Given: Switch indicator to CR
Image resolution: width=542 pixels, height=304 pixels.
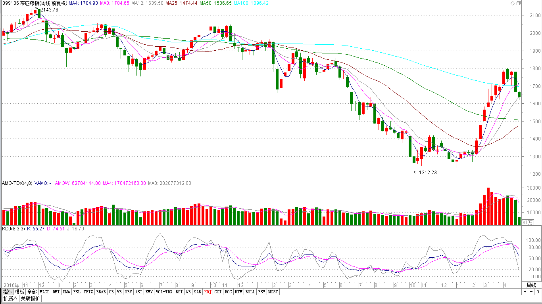Looking at the screenshot, I should pos(111,292).
